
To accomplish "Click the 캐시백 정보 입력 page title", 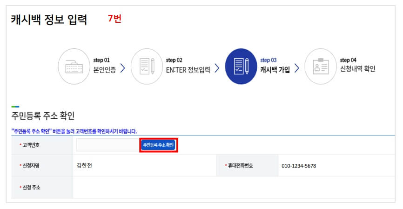I will point(49,20).
